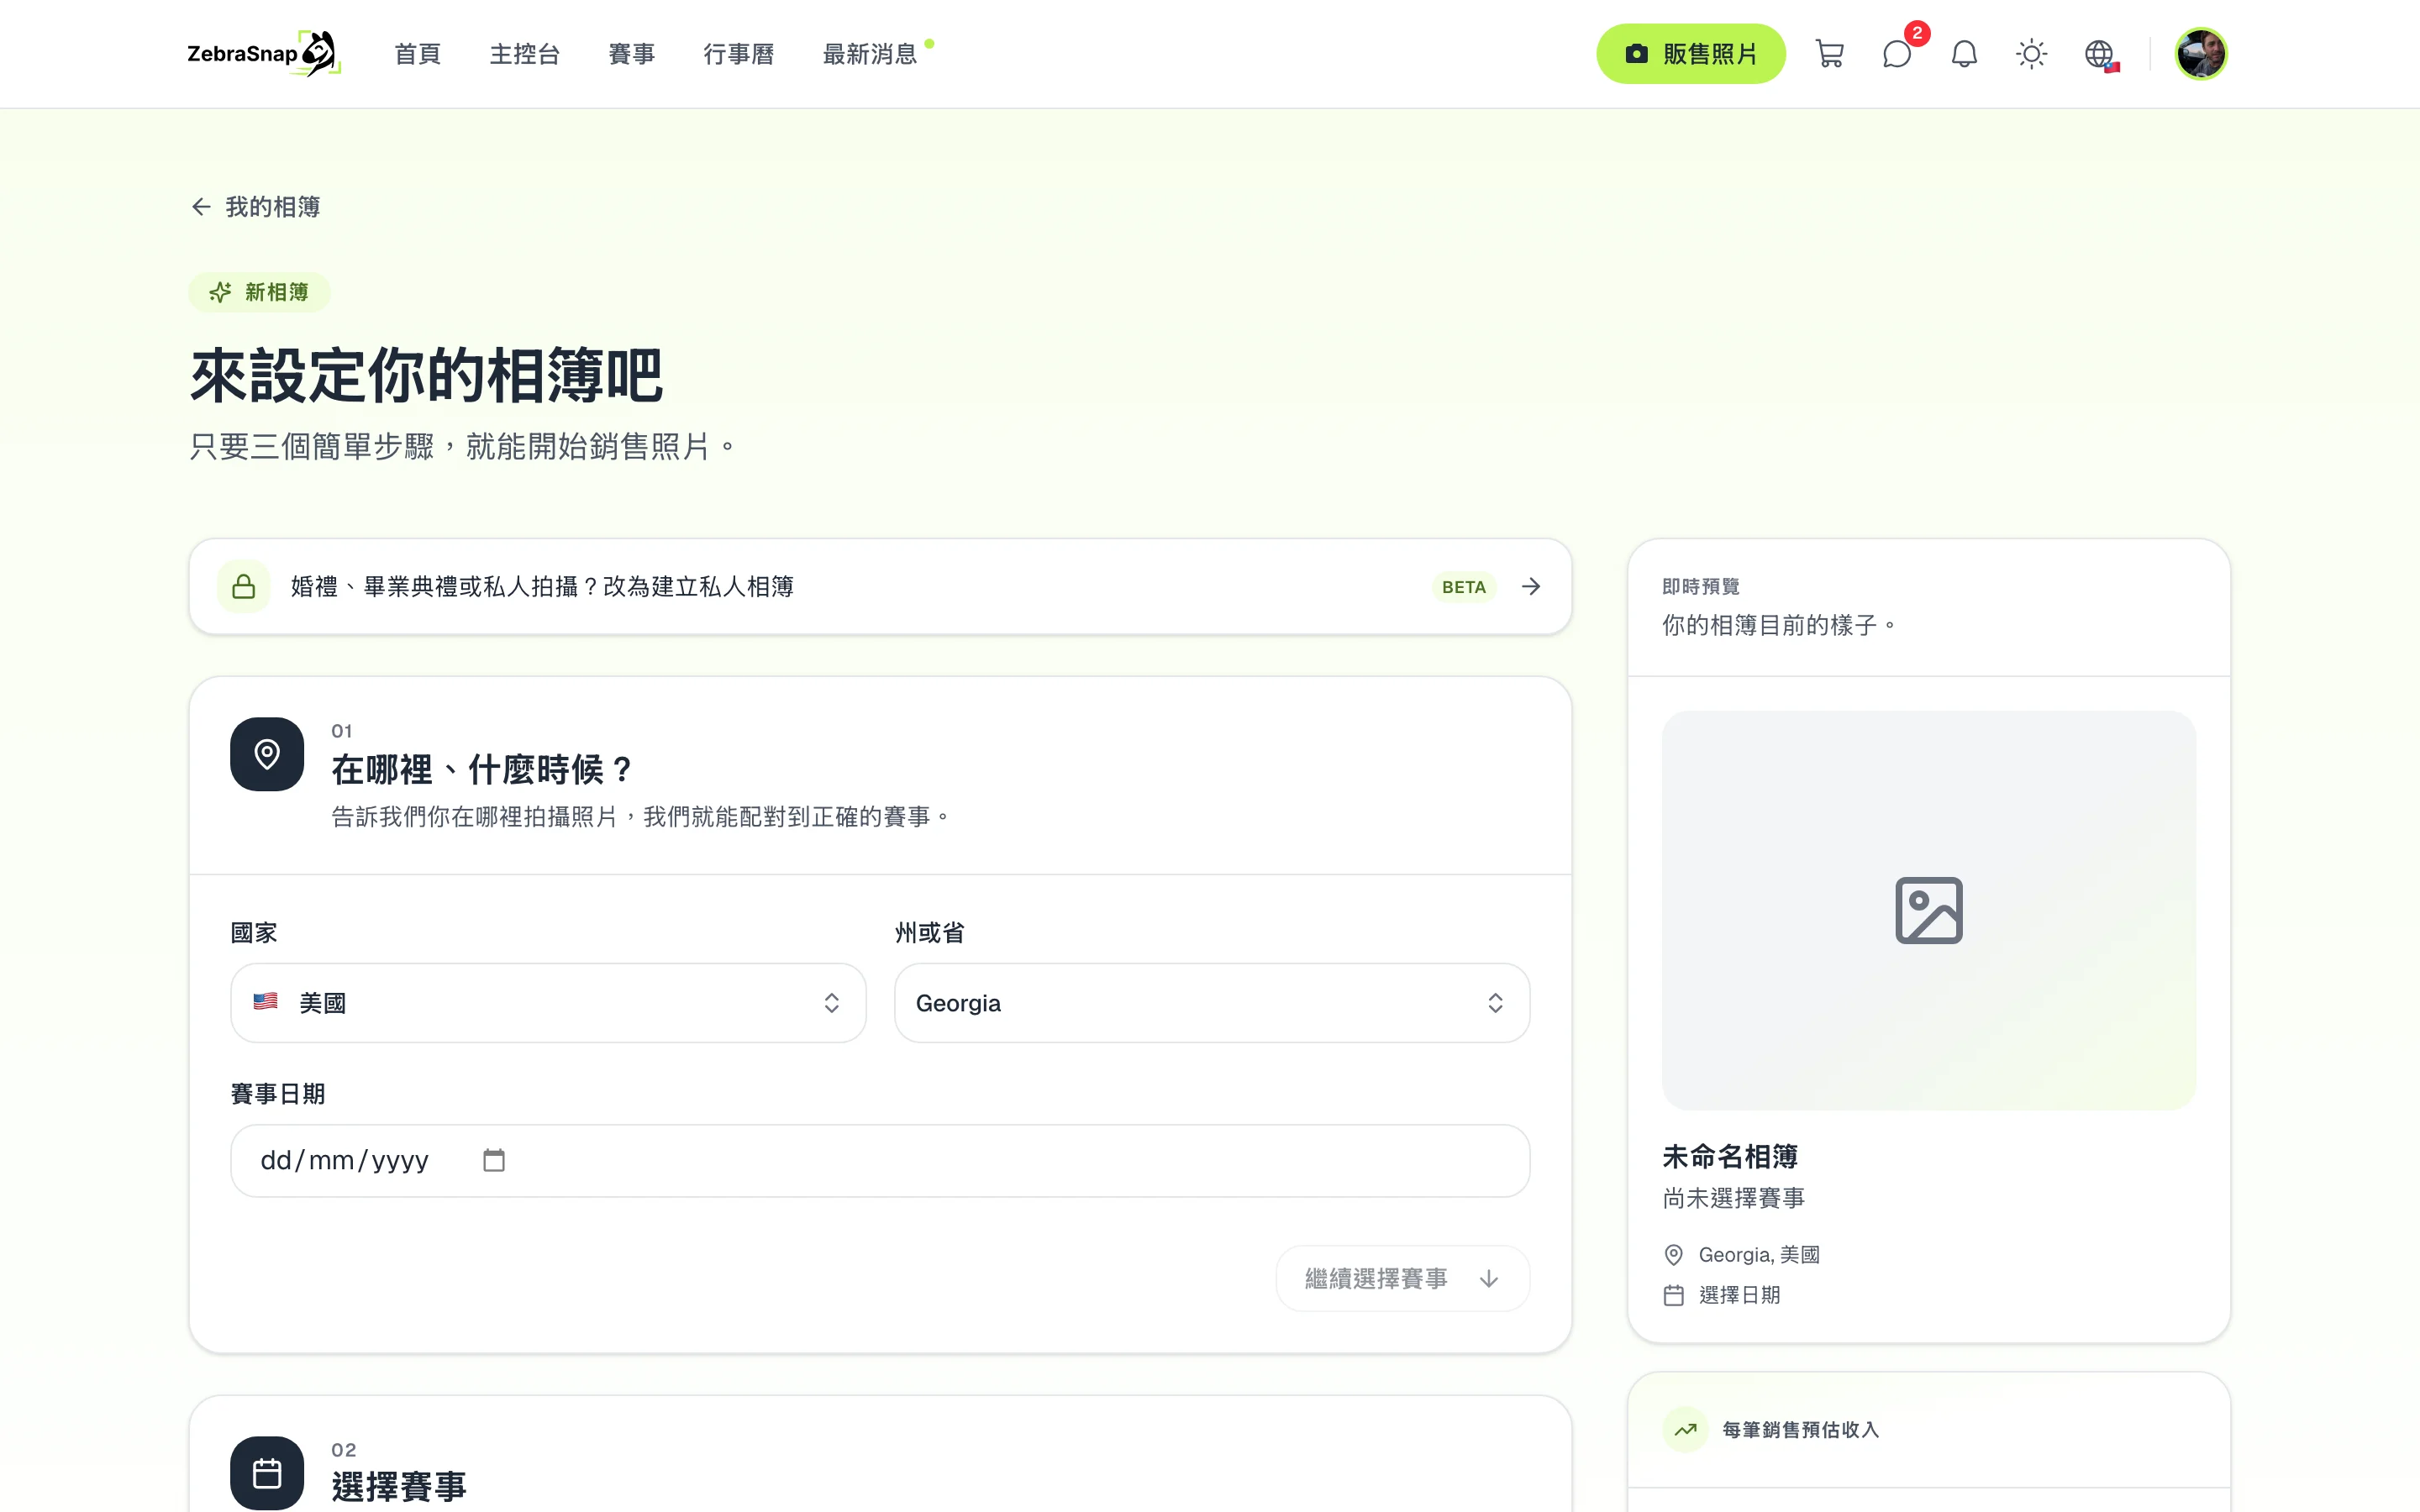Toggle light/dark theme sun icon
The height and width of the screenshot is (1512, 2420).
[x=2031, y=54]
